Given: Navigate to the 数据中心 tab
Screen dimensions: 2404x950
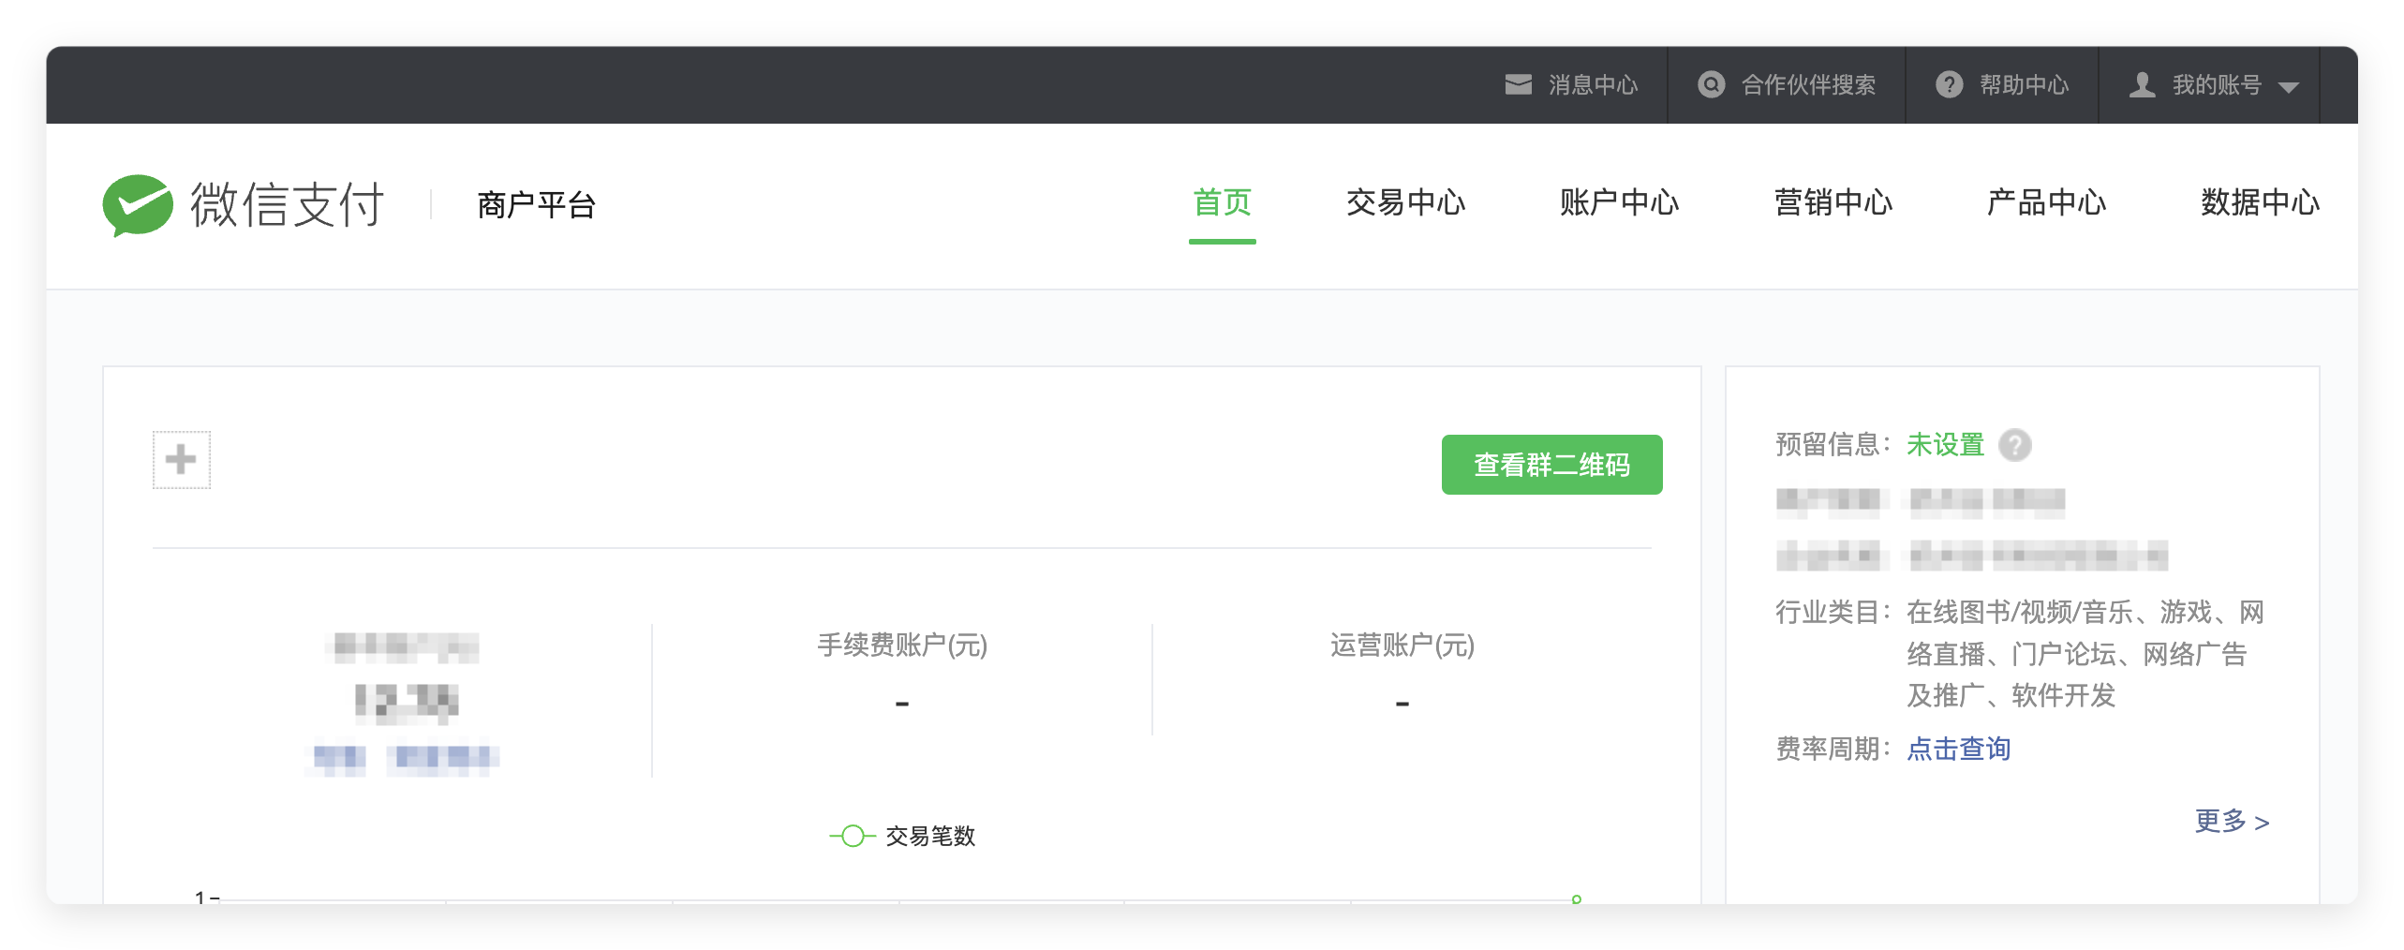Looking at the screenshot, I should (x=2260, y=202).
